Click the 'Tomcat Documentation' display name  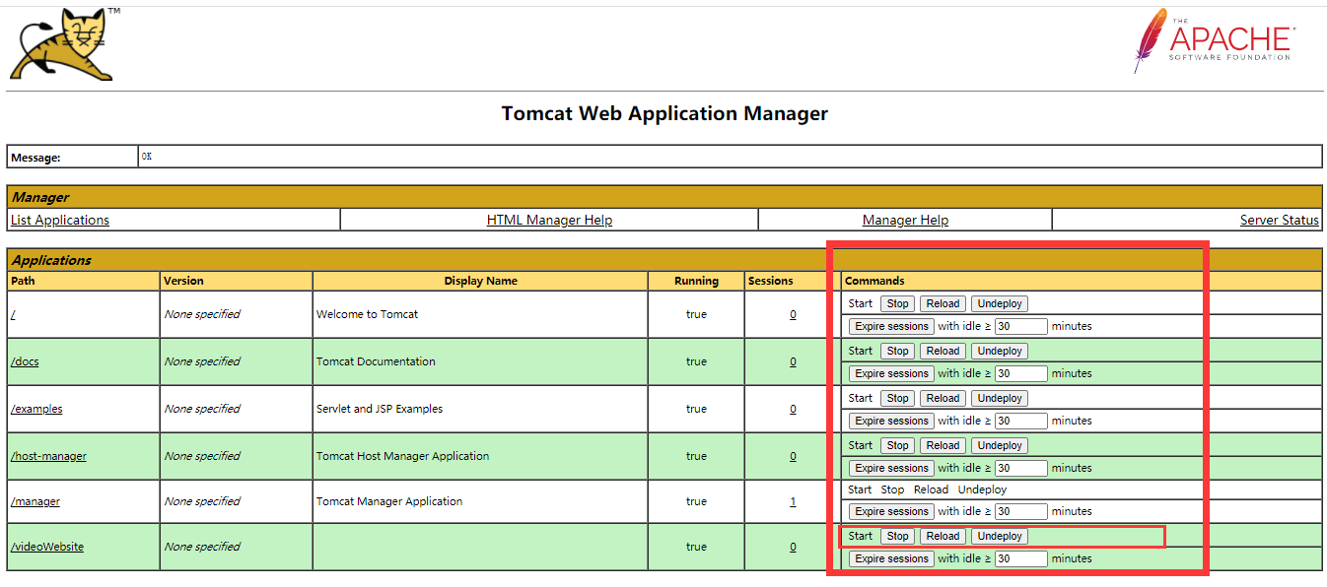376,361
